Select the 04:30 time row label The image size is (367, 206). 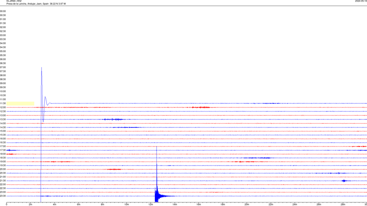click(x=3, y=47)
